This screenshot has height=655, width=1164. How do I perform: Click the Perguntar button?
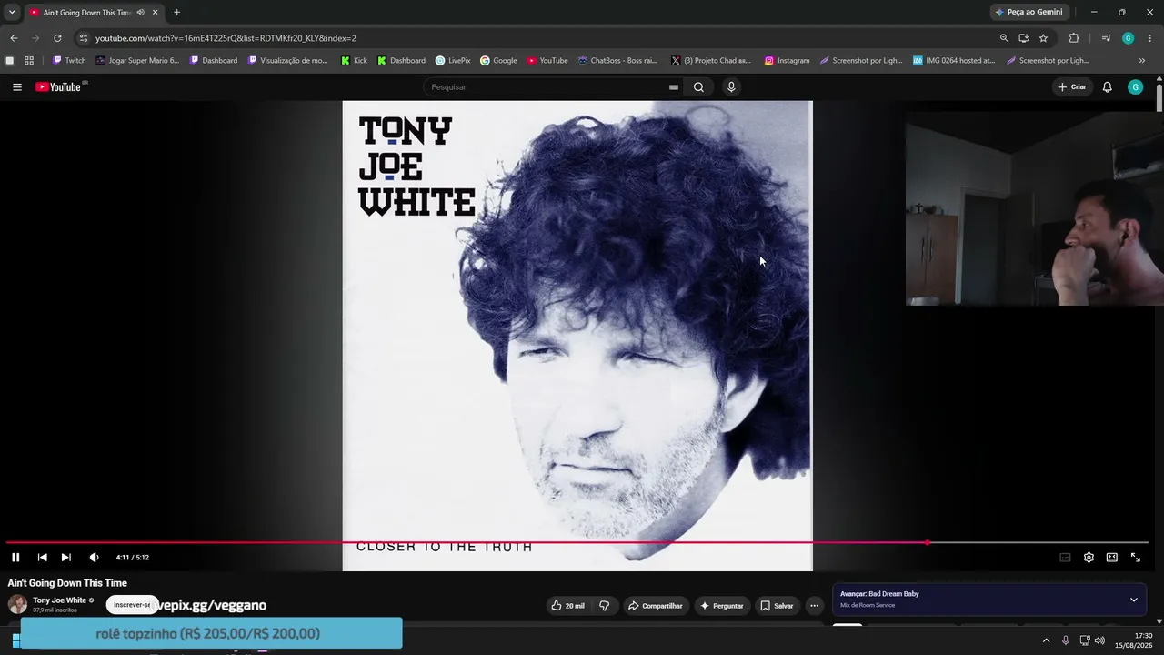pos(722,606)
